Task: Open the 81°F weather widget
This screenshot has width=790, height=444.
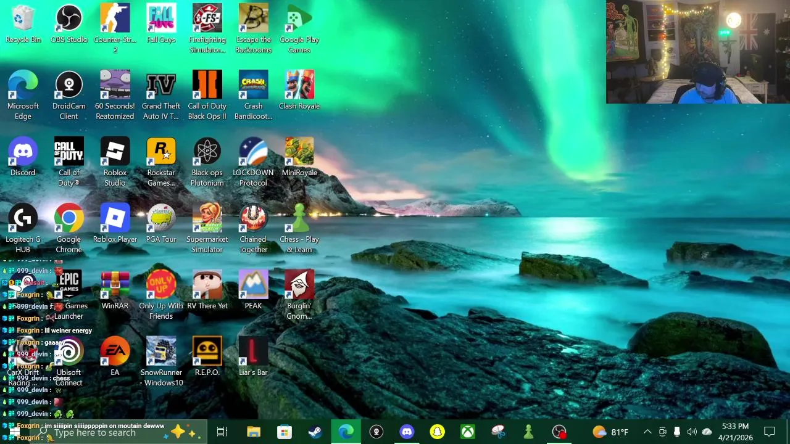Action: coord(610,432)
